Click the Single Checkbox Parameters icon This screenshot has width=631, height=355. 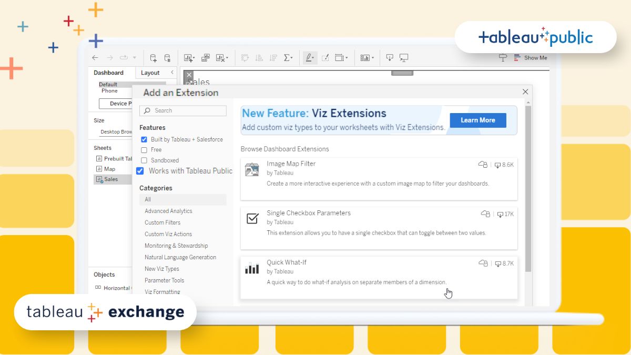252,218
